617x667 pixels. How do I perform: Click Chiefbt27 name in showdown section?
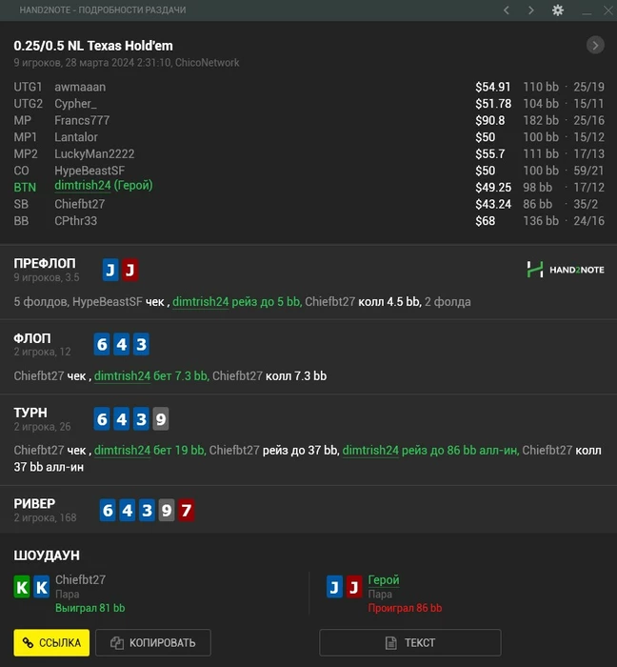[x=80, y=579]
